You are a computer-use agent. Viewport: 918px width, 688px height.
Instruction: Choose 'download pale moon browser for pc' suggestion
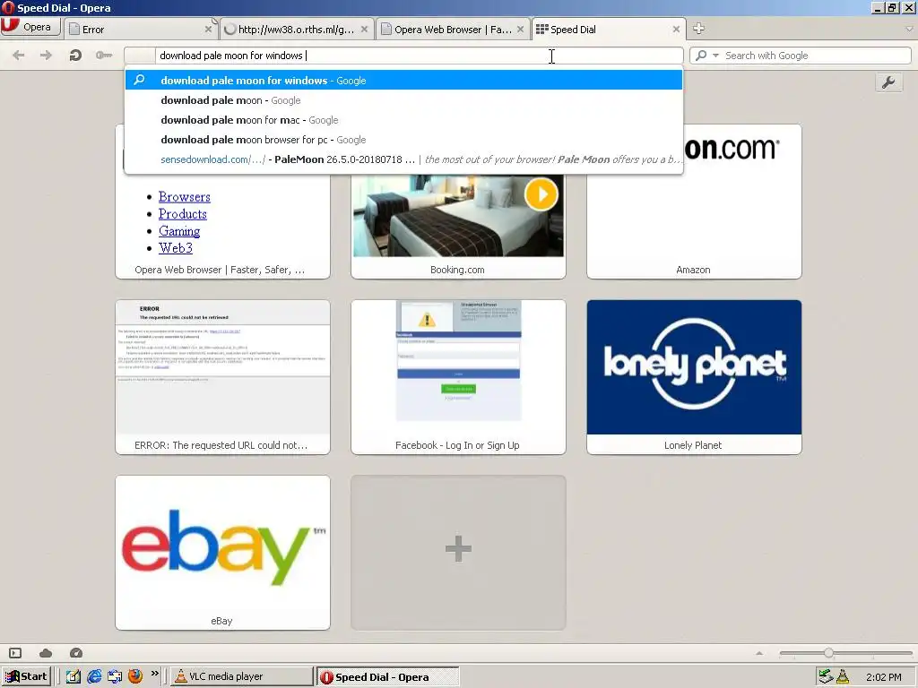coord(403,140)
